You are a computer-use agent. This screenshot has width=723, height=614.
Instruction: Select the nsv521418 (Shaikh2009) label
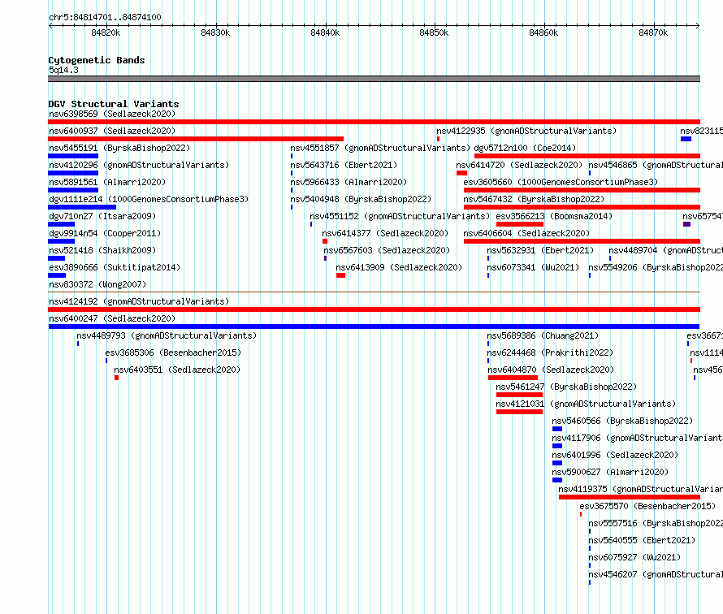102,250
